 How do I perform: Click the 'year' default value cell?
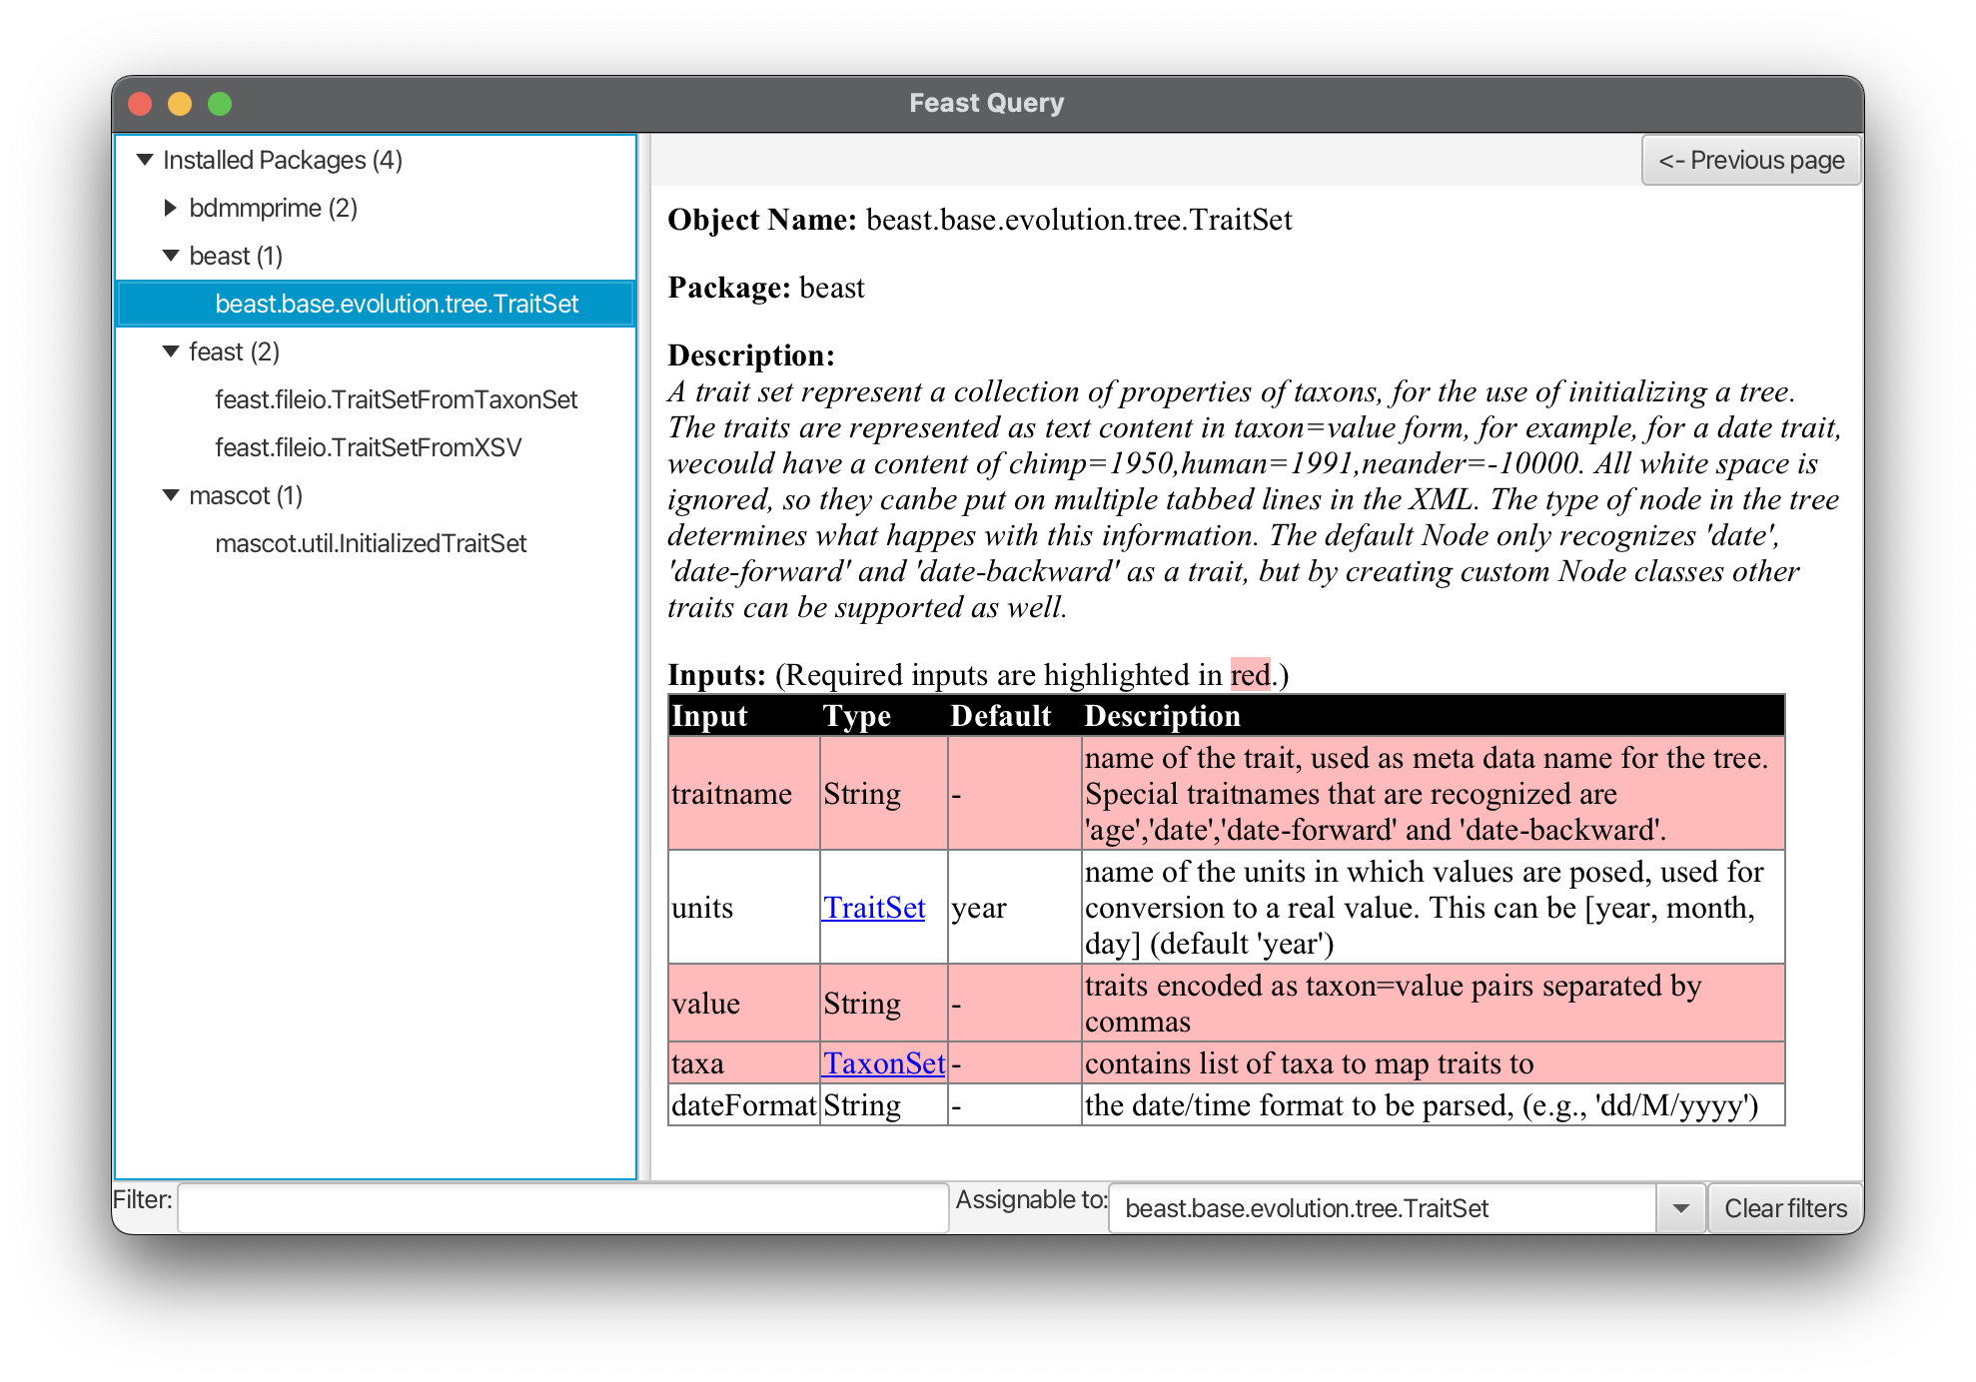click(x=1014, y=908)
